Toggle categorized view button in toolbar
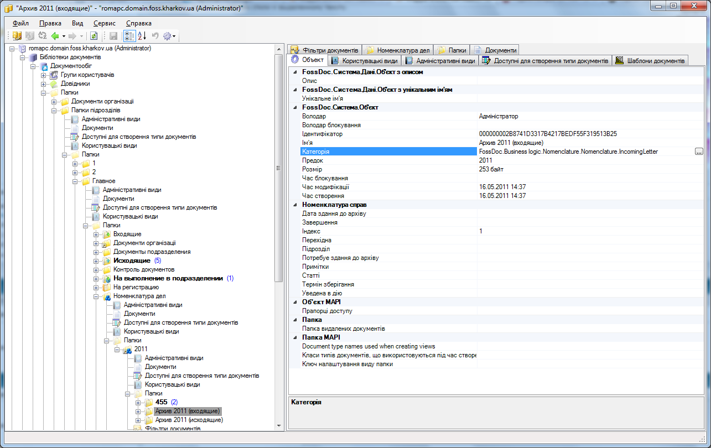Image resolution: width=711 pixels, height=448 pixels. (129, 36)
